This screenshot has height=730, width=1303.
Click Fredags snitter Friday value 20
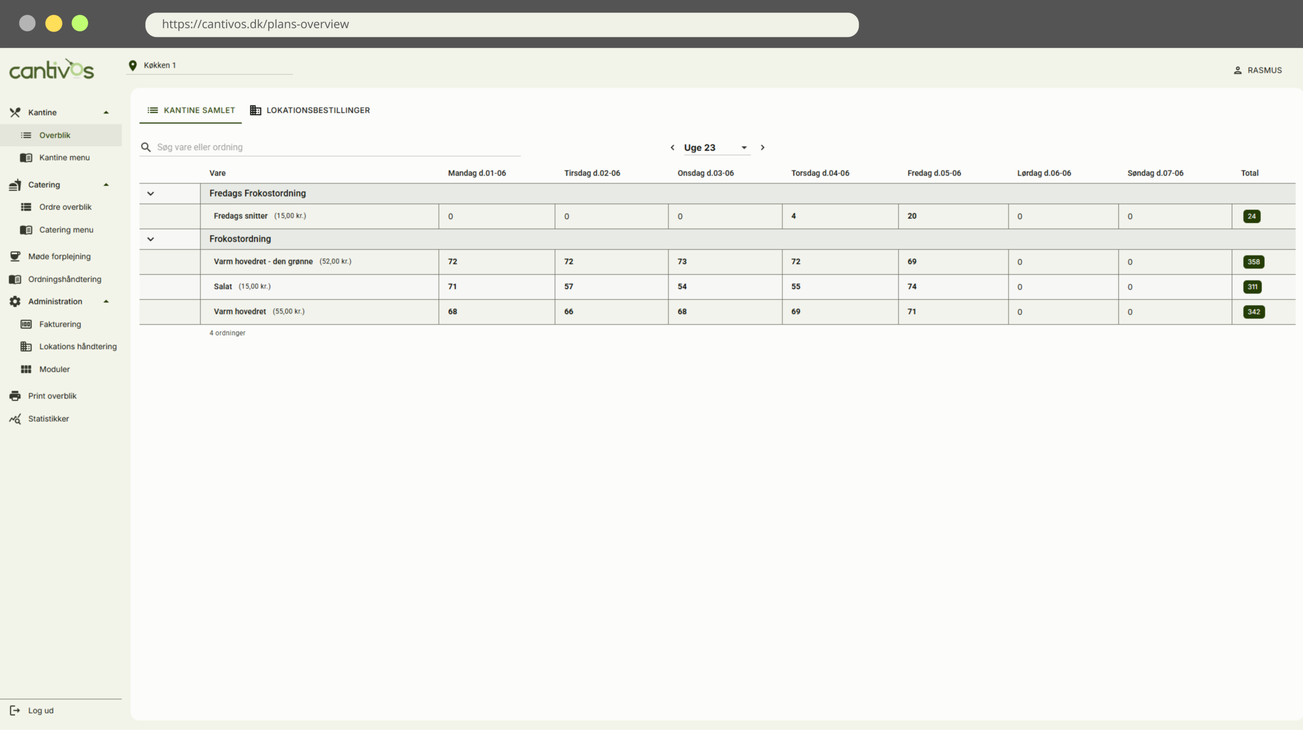pyautogui.click(x=912, y=216)
